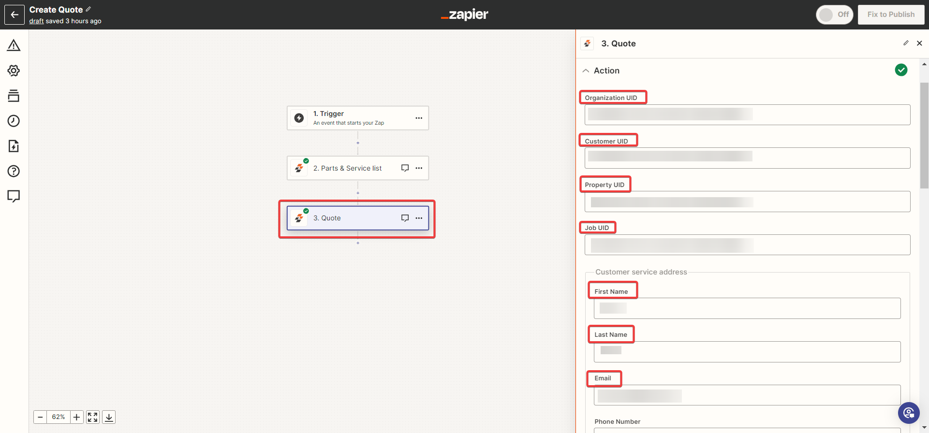This screenshot has height=433, width=929.
Task: Open the versions stack icon in sidebar
Action: pyautogui.click(x=14, y=96)
